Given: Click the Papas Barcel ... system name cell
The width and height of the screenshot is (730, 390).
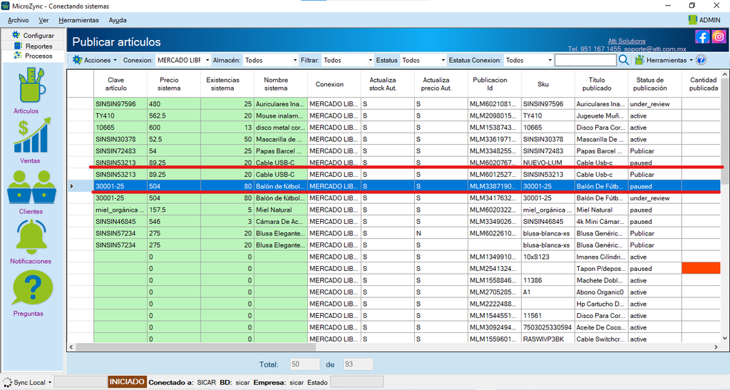Looking at the screenshot, I should coord(281,150).
